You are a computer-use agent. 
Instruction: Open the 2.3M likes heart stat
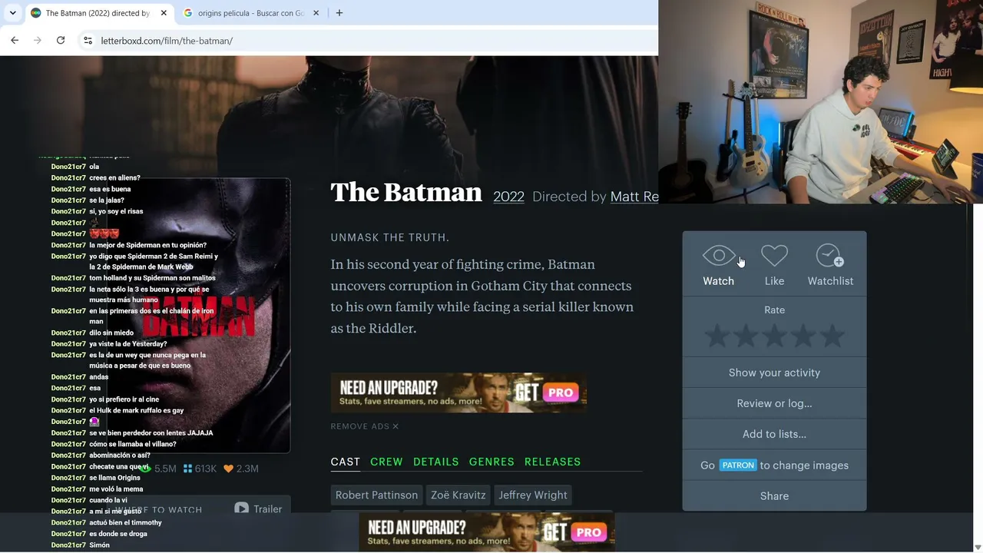(241, 469)
